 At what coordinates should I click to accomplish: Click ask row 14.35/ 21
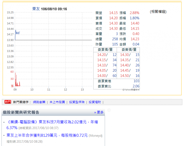coord(130,60)
